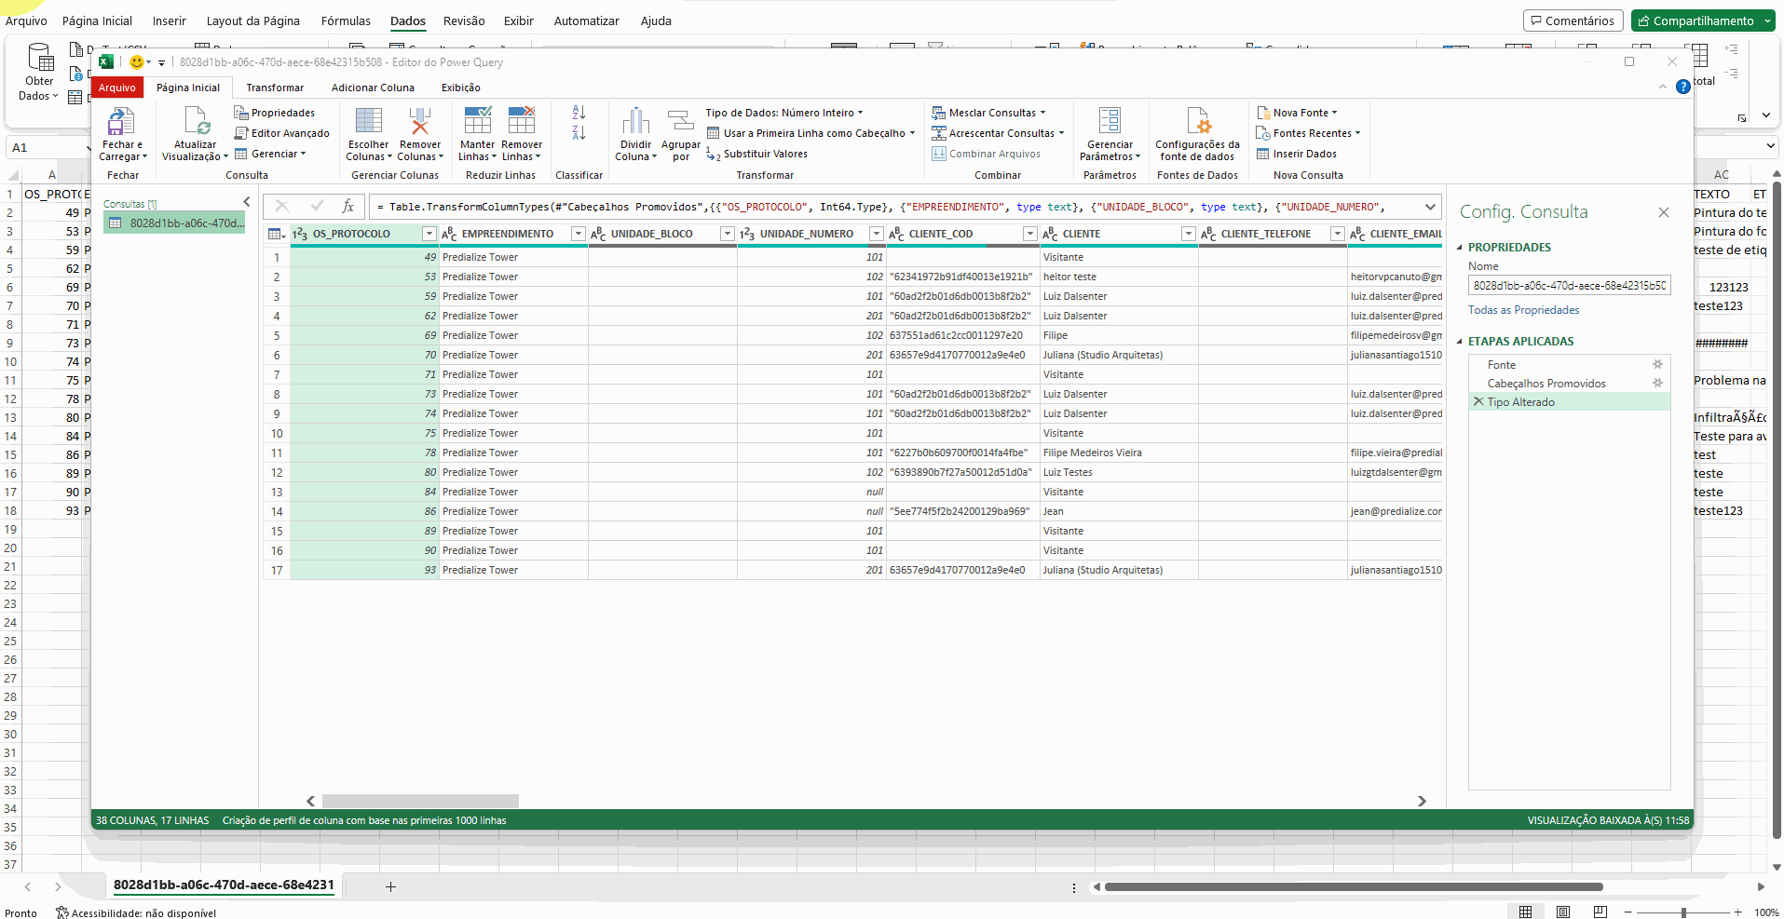
Task: Collapse the ribbon with the chevron
Action: pos(1663,87)
